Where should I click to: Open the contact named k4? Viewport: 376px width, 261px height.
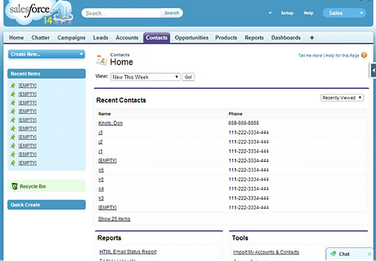pos(101,189)
